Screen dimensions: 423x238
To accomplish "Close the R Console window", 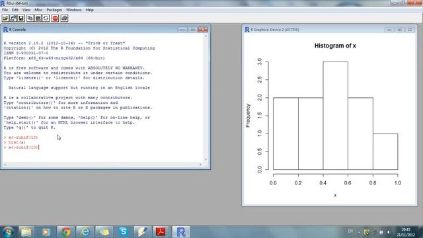I will tap(203, 29).
